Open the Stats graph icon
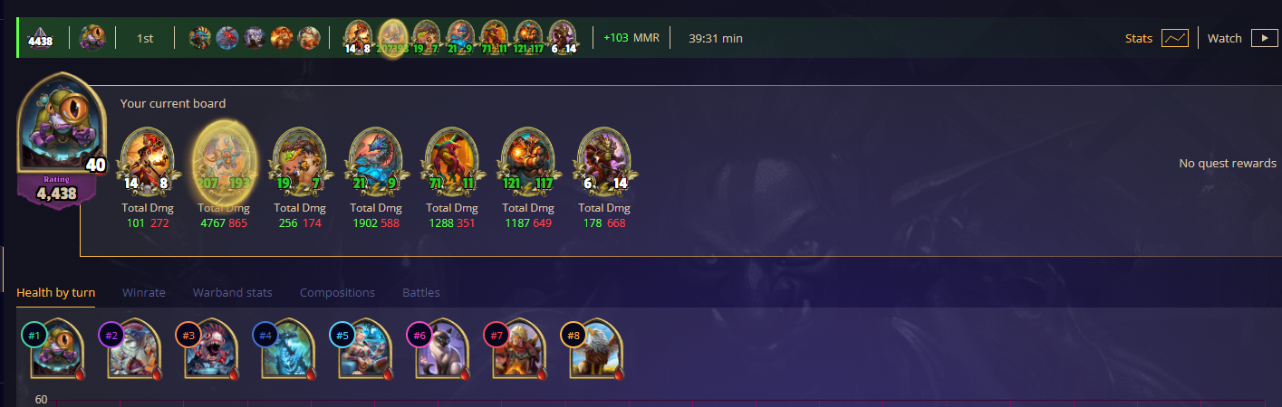This screenshot has width=1282, height=407. click(1174, 39)
